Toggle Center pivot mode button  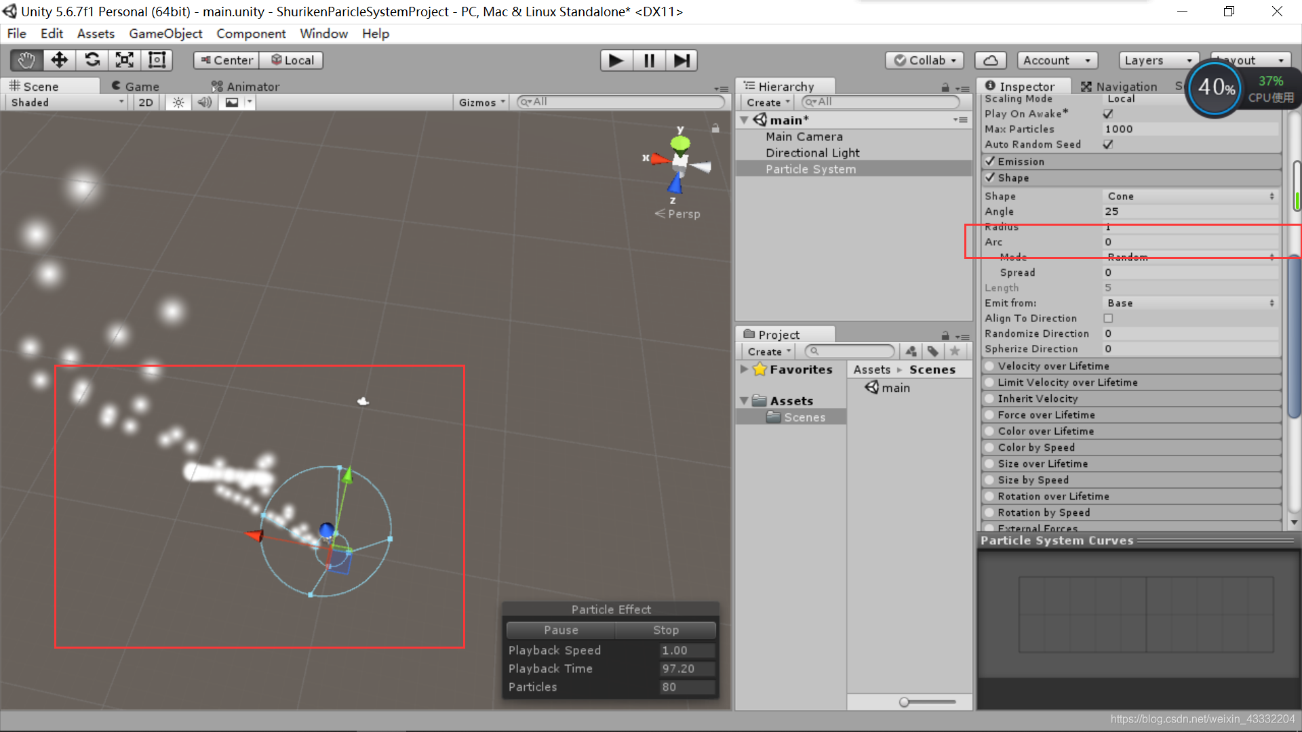[x=226, y=60]
